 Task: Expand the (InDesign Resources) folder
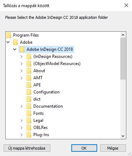tap(22, 57)
